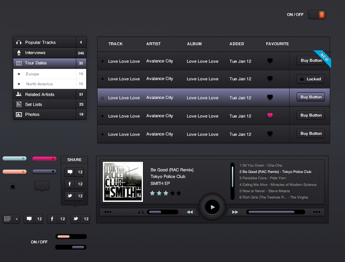Toggle the orange ON/OFF slider at the bottom

tap(71, 237)
